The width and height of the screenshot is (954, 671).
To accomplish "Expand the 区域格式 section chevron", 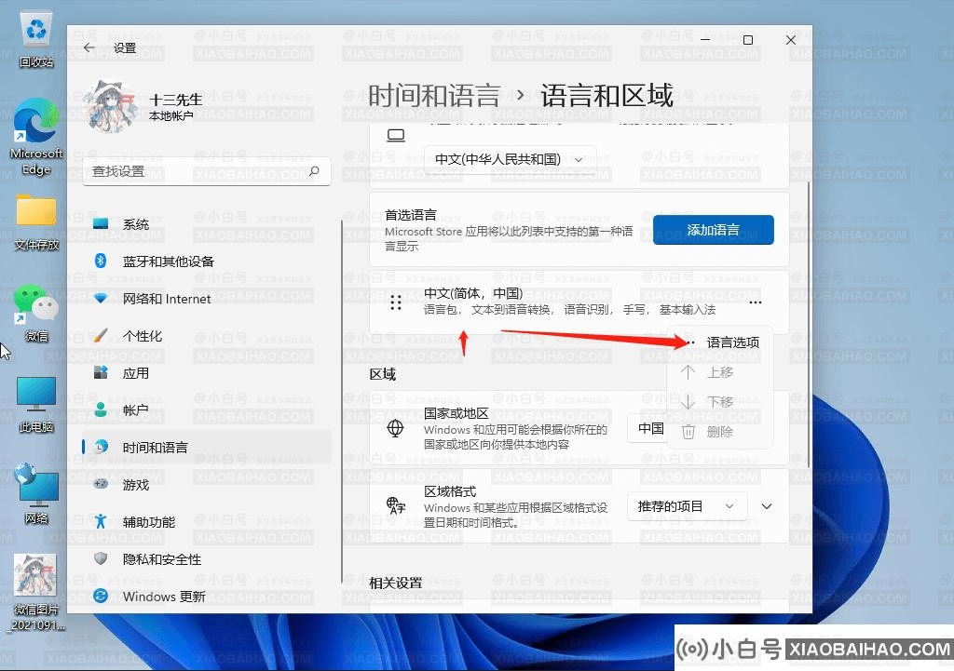I will click(767, 505).
